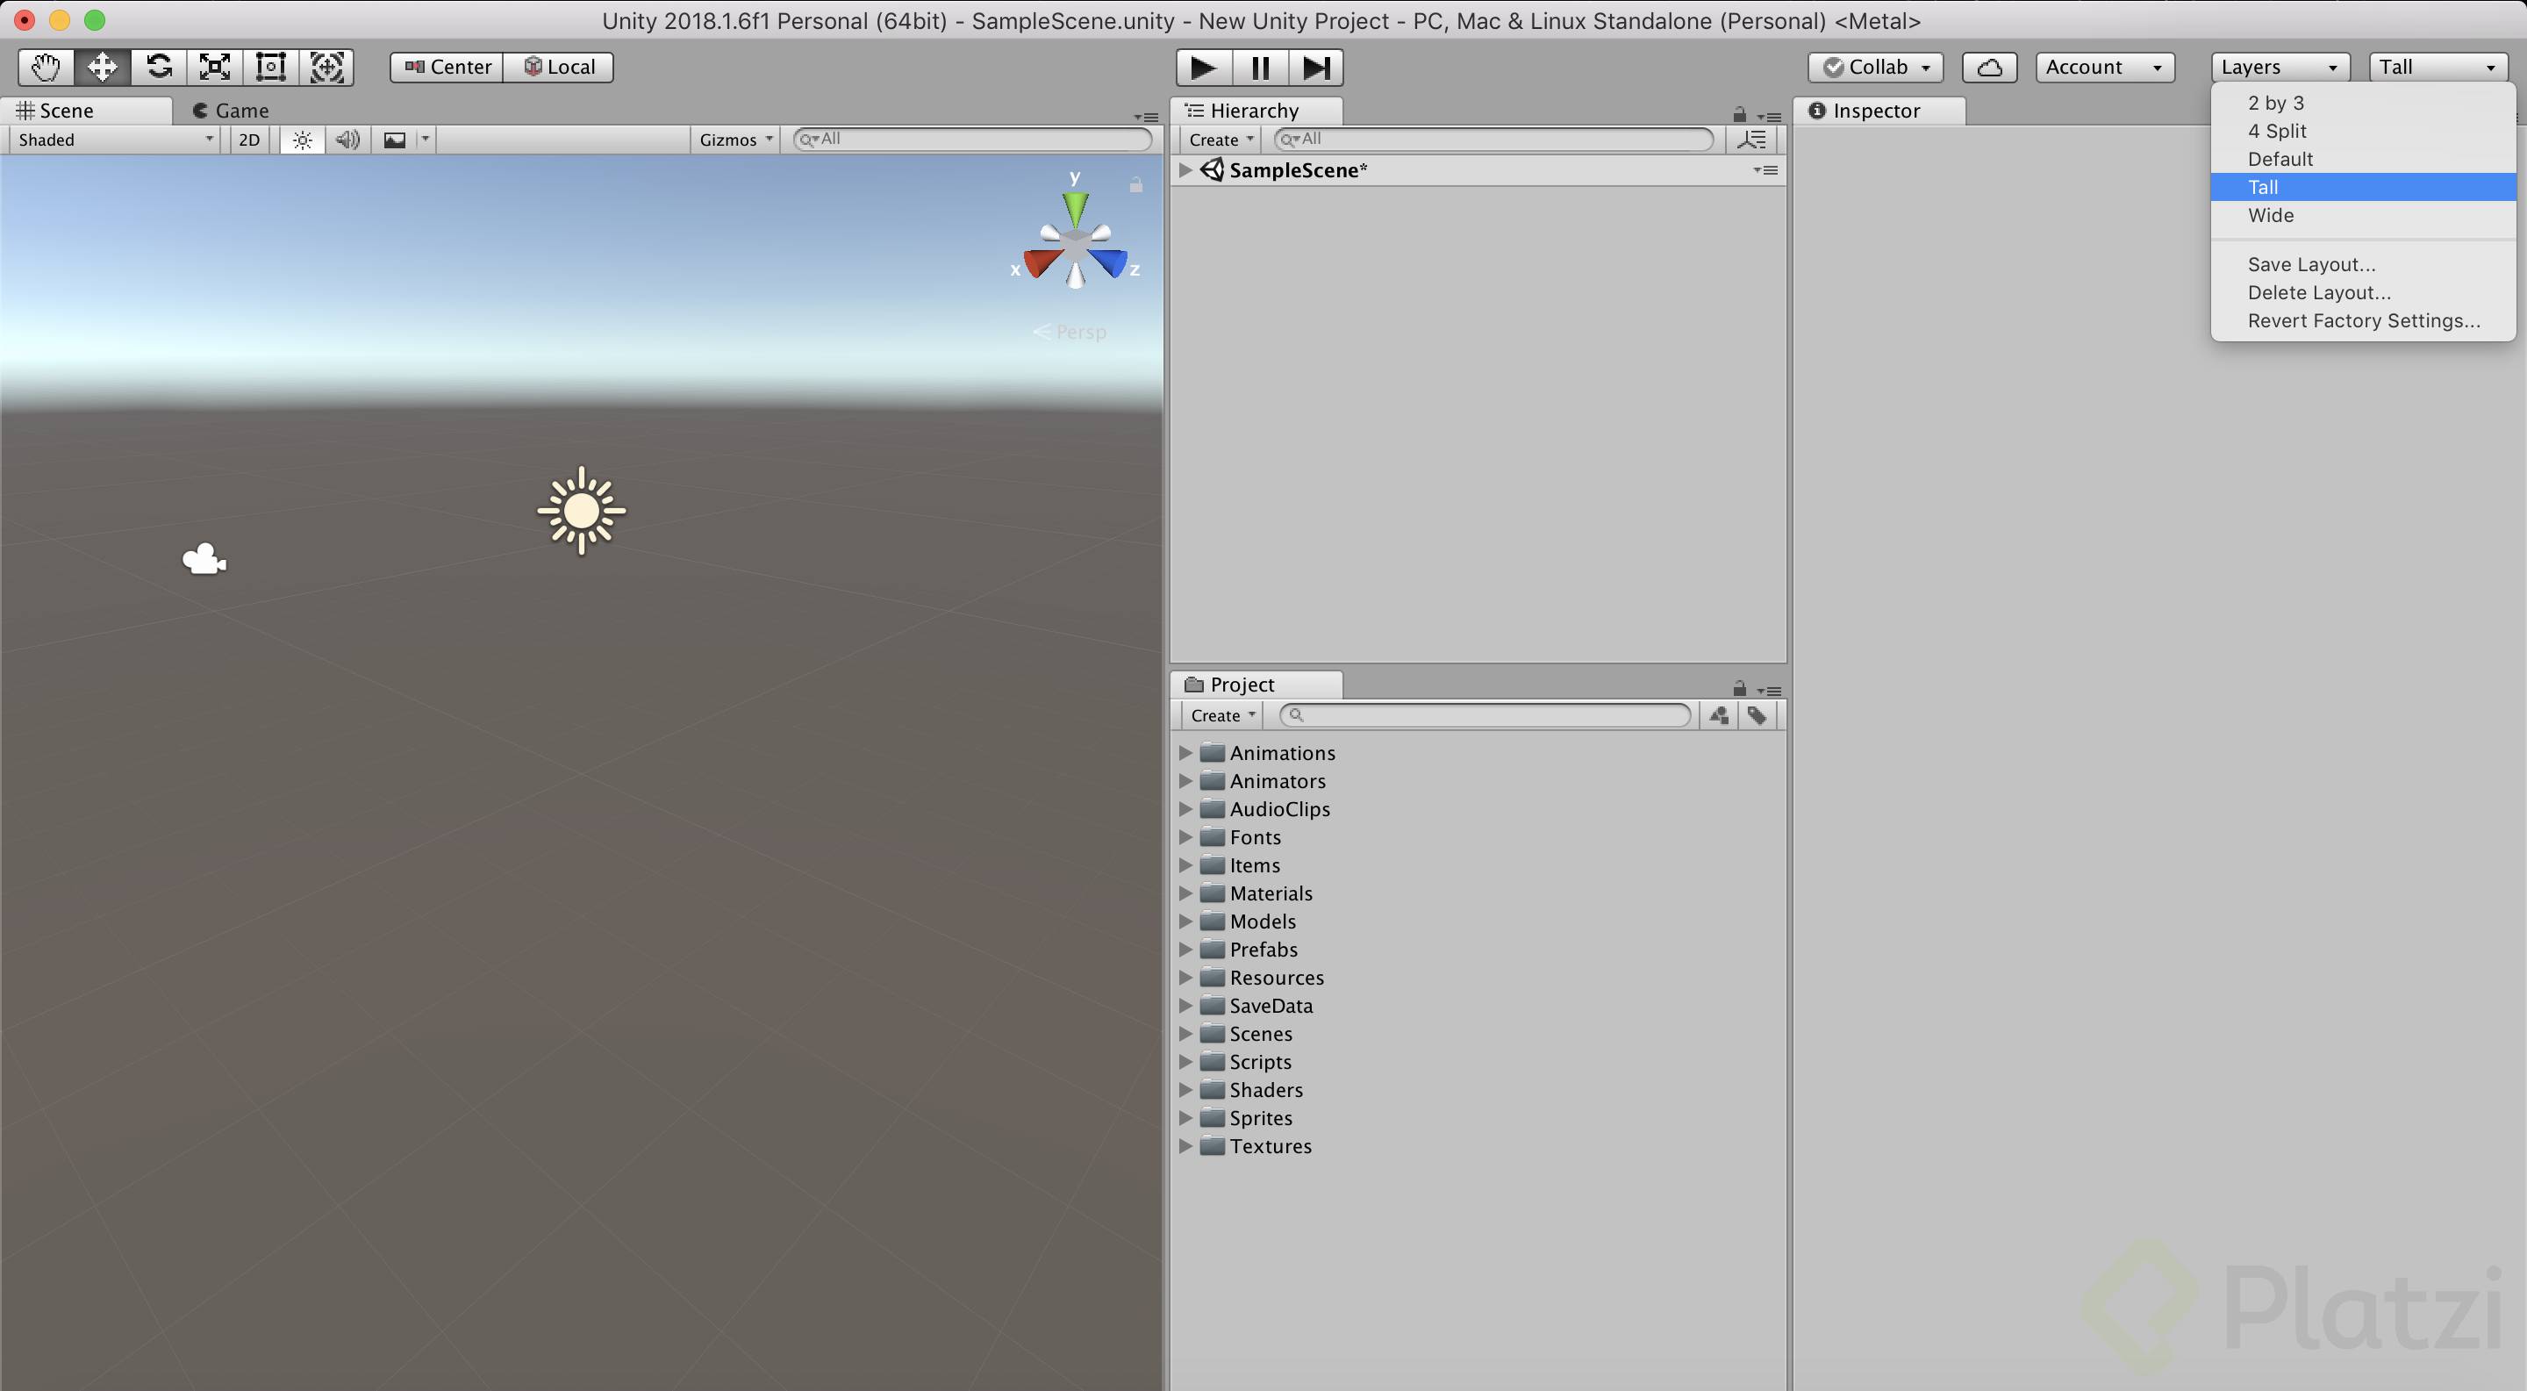Screen dimensions: 2527x1391
Task: Click Save Layout... menu entry
Action: 2311,264
